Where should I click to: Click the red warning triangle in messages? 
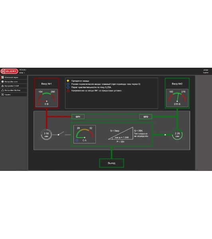[x=68, y=91]
